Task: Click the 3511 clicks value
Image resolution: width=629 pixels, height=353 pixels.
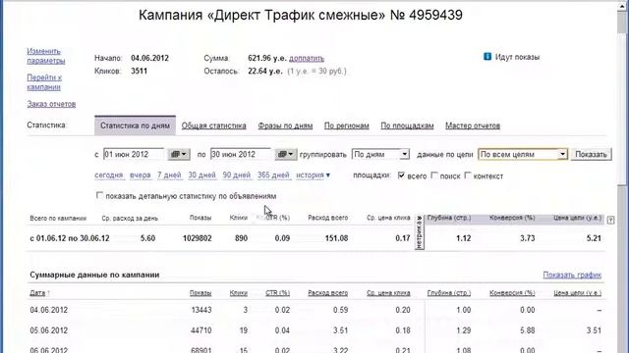Action: 140,72
